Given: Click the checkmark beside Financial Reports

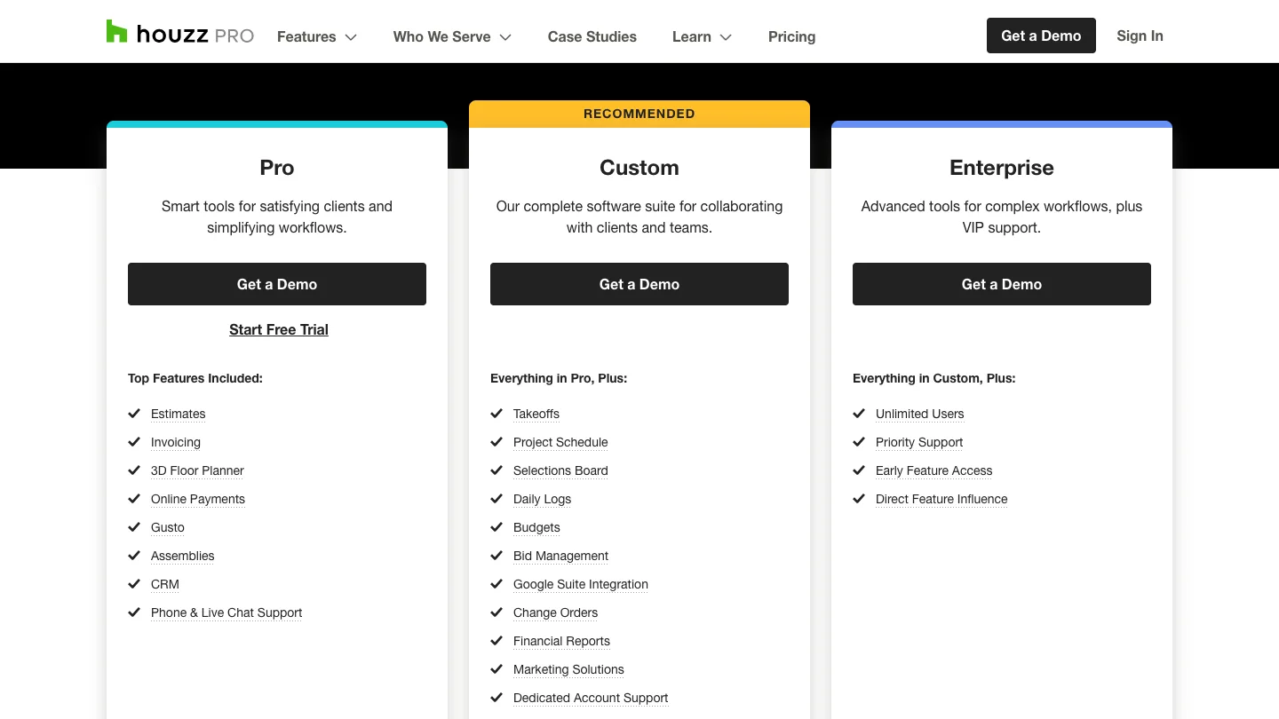Looking at the screenshot, I should coord(497,641).
